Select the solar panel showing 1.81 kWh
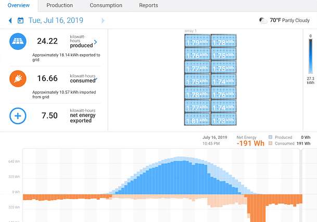This screenshot has width=317, height=222. 197,120
